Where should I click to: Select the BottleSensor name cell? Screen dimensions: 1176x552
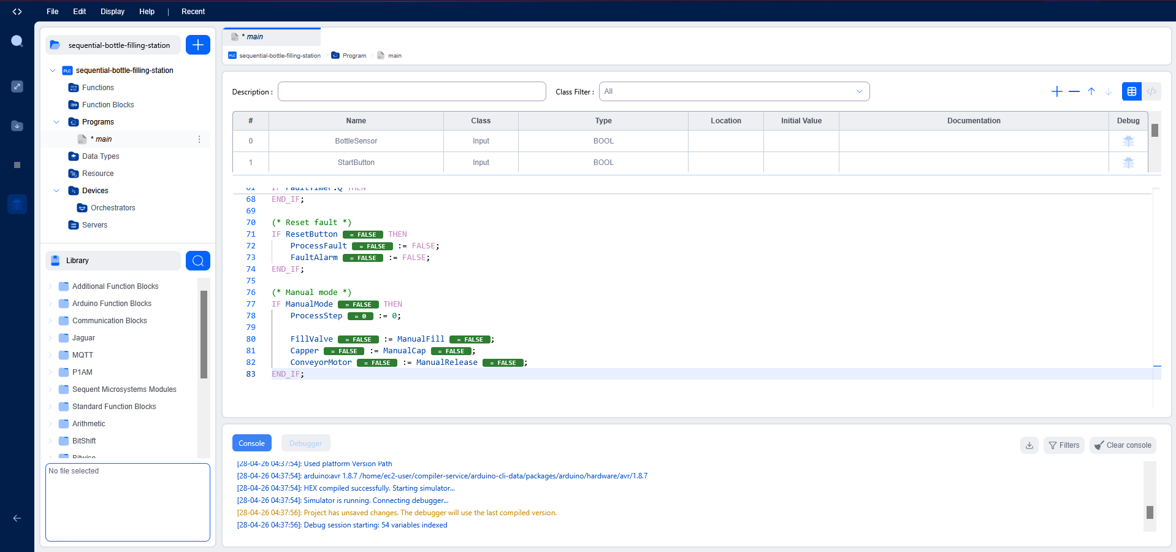click(x=356, y=141)
